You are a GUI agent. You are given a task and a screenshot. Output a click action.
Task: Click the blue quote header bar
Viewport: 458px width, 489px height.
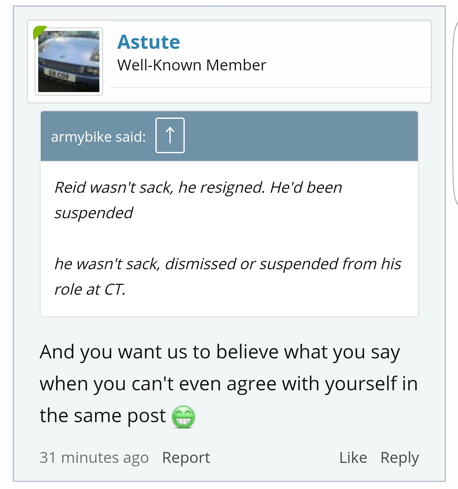pos(229,136)
